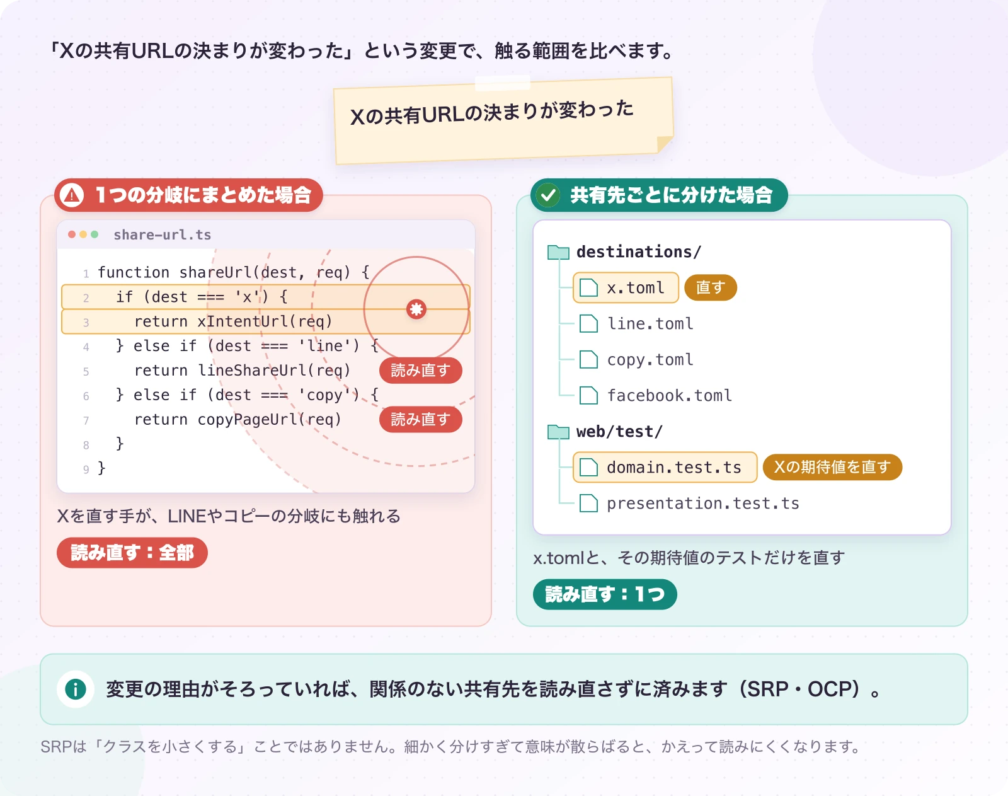
Task: Click the info icon in the bottom banner
Action: point(76,689)
